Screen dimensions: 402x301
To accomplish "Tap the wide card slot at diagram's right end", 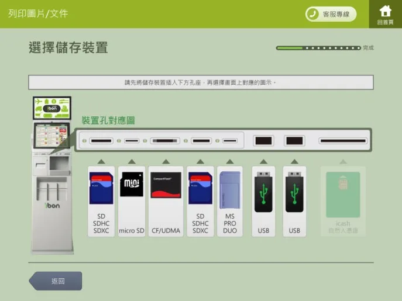I will pos(343,141).
